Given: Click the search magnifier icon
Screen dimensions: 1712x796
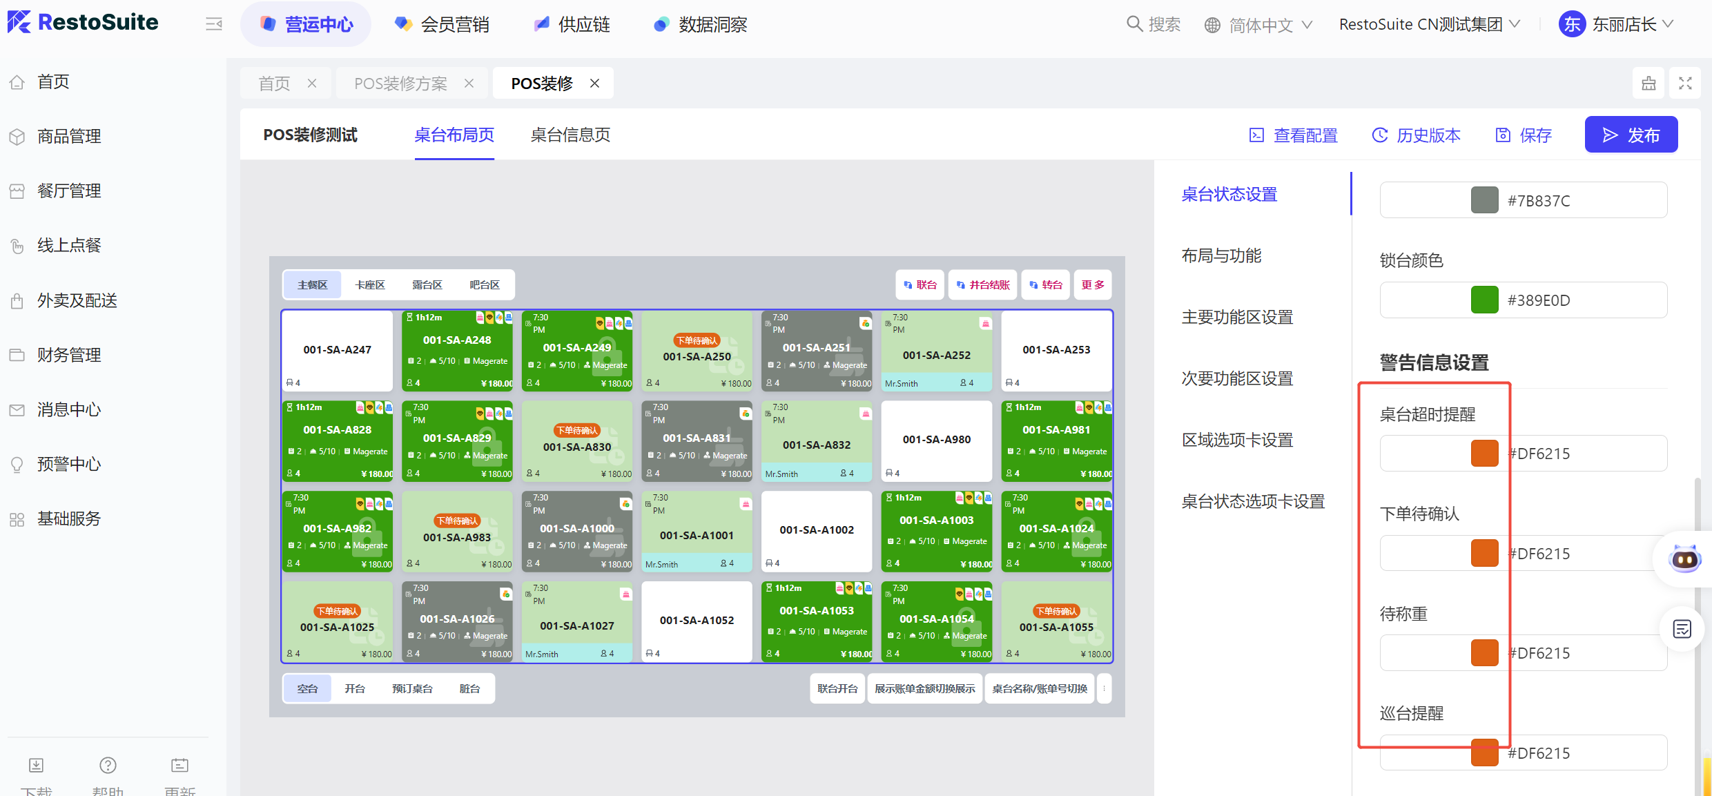Looking at the screenshot, I should click(x=1134, y=24).
